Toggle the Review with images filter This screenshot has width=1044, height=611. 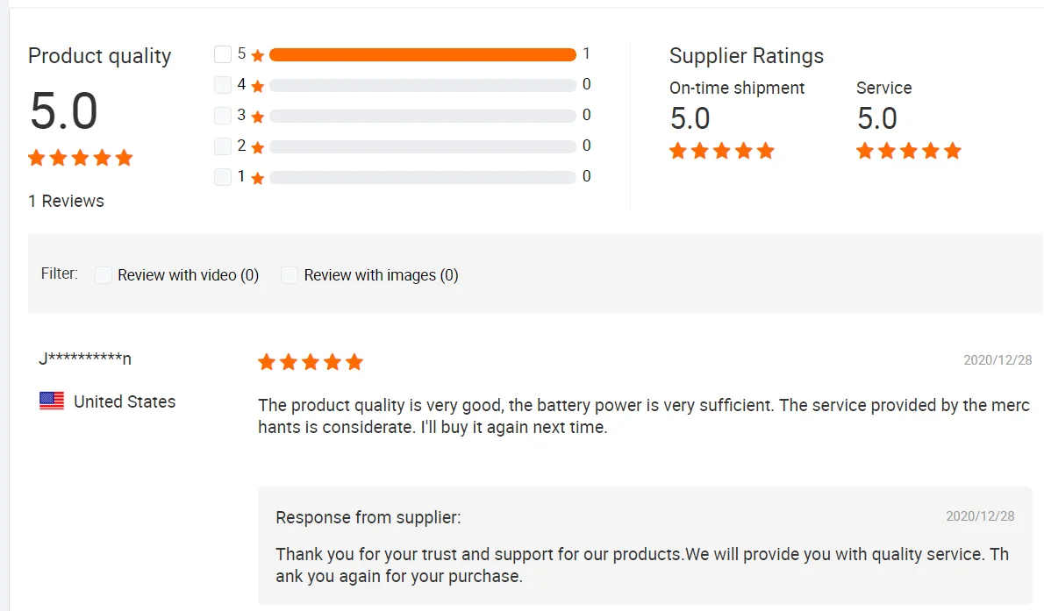click(290, 275)
